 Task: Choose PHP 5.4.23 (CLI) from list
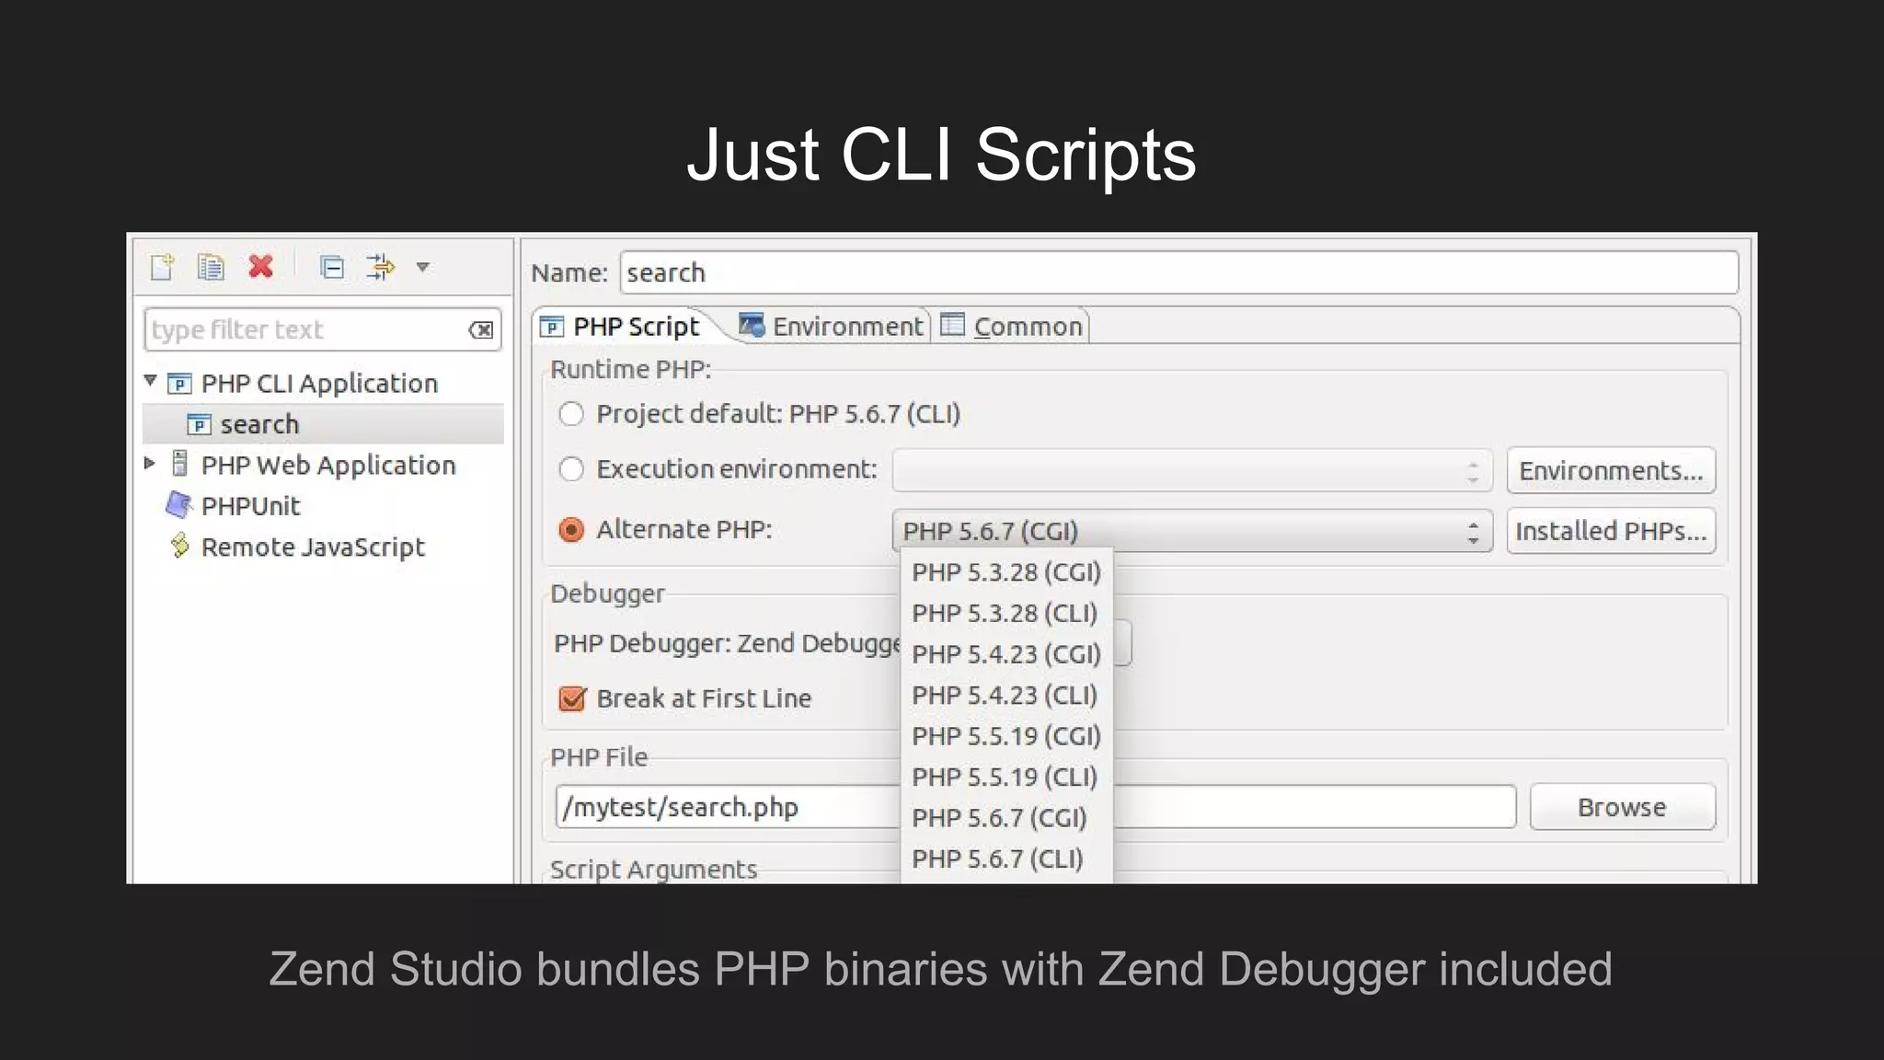pyautogui.click(x=1006, y=696)
